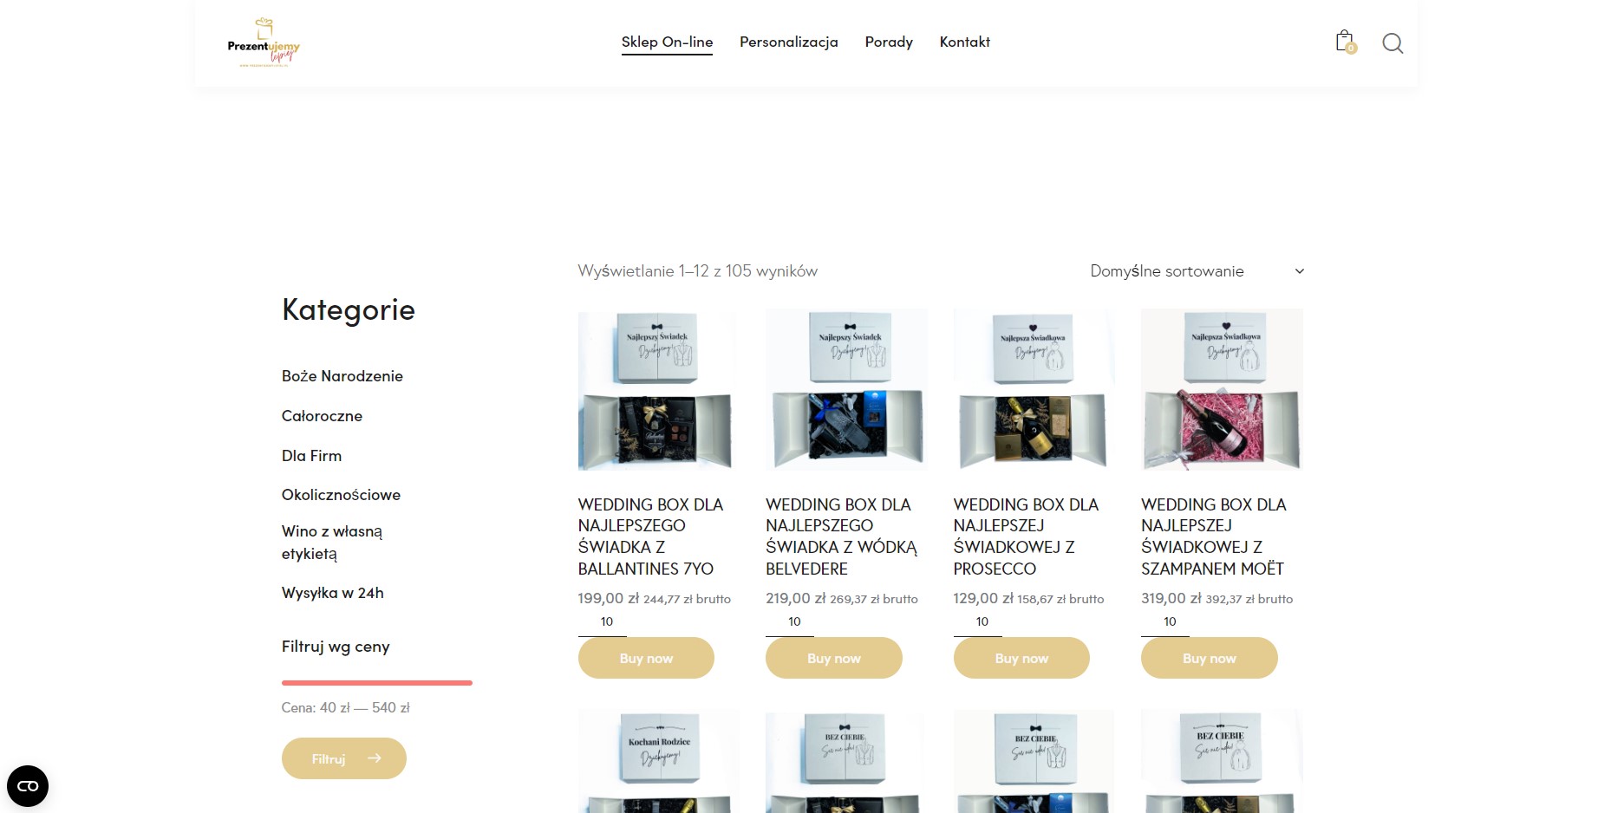Expand the Domyślne sortowanie dropdown

[1197, 271]
